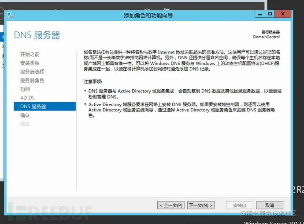This screenshot has height=224, width=304.
Task: Click the 注意事项: heading text
Action: 93,81
